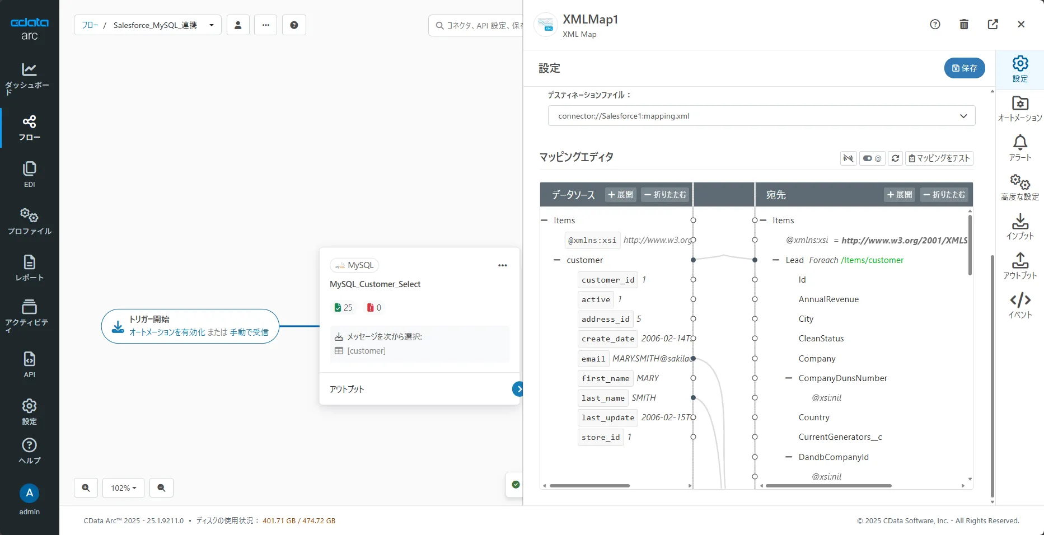Image resolution: width=1044 pixels, height=535 pixels.
Task: Zoom in on the flow canvas
Action: (x=86, y=488)
